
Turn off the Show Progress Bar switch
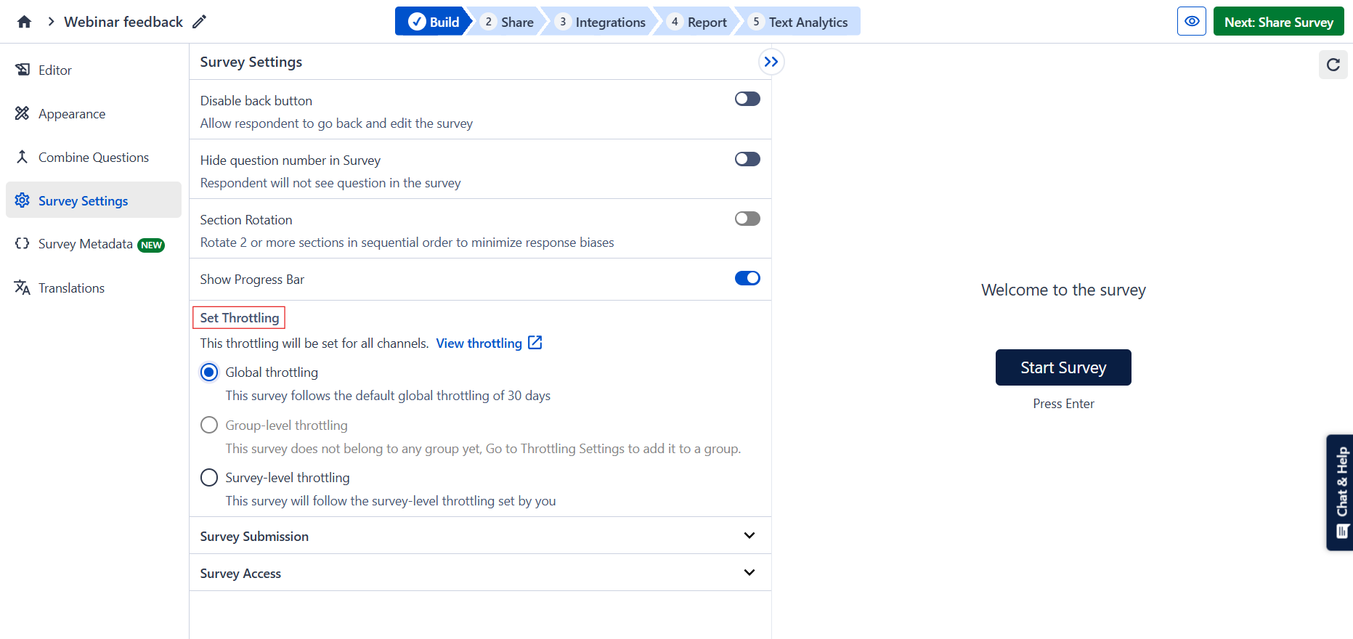747,278
